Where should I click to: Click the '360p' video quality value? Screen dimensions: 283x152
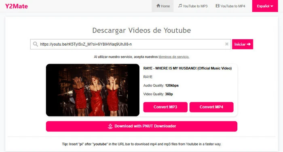(x=169, y=94)
